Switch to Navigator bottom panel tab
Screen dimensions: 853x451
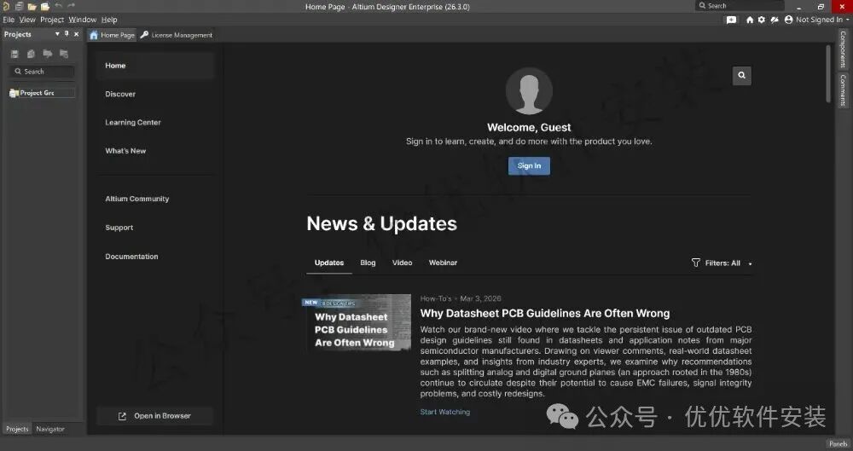pyautogui.click(x=50, y=429)
